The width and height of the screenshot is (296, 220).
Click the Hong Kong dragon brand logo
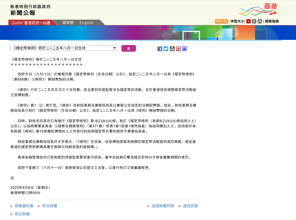click(257, 10)
